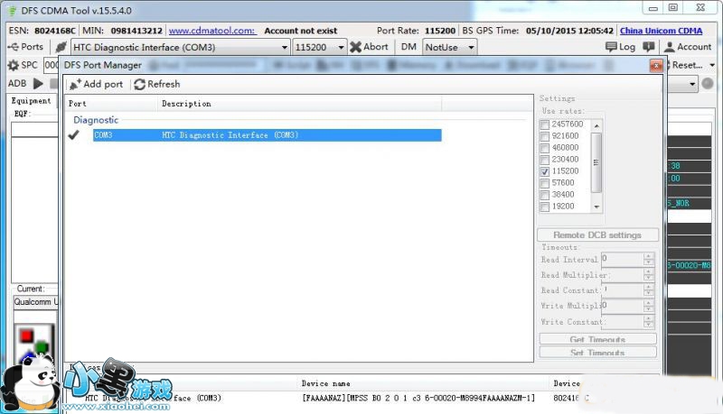Click the DM label button
The image size is (723, 414).
tap(408, 47)
